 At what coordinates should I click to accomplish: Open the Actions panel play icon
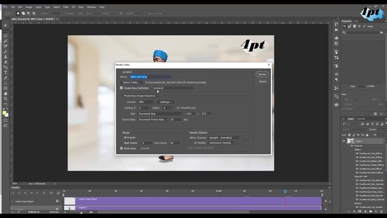click(x=336, y=30)
